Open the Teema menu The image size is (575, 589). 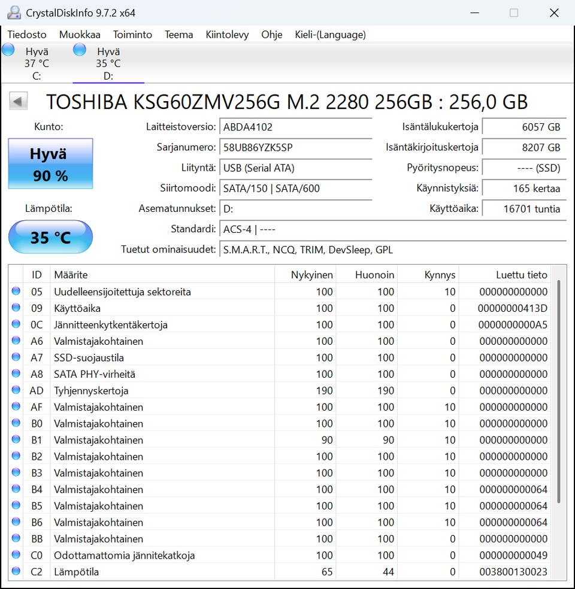click(x=178, y=35)
